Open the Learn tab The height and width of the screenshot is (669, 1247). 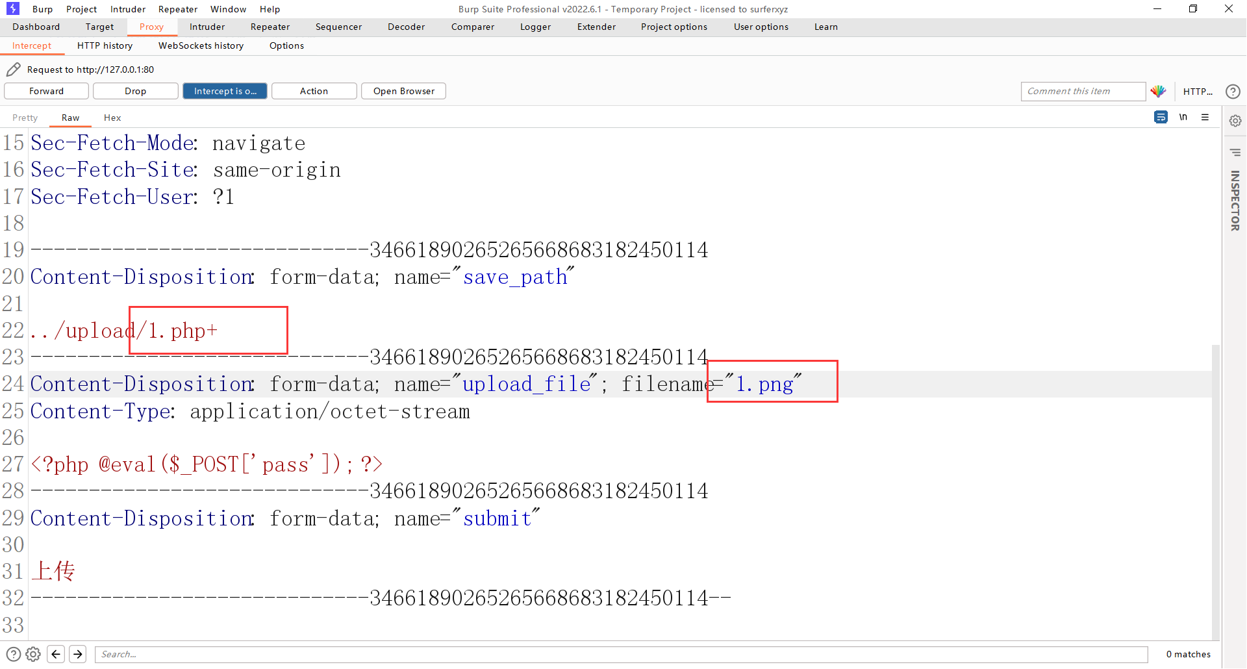point(826,27)
